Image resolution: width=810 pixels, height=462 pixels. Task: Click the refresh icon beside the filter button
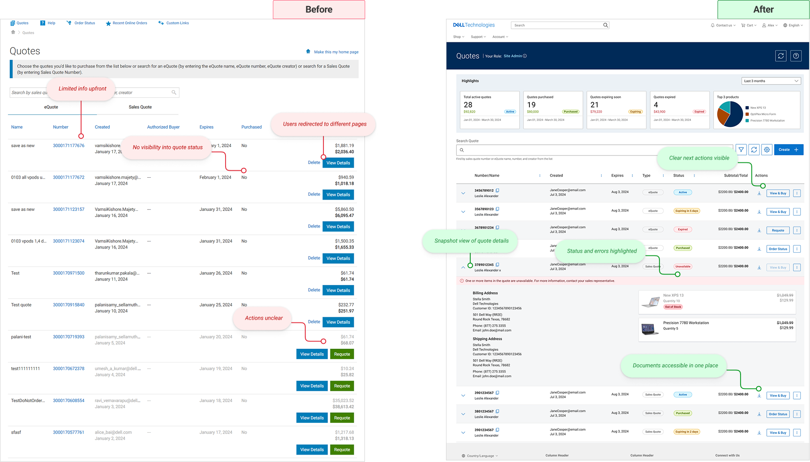pyautogui.click(x=754, y=150)
